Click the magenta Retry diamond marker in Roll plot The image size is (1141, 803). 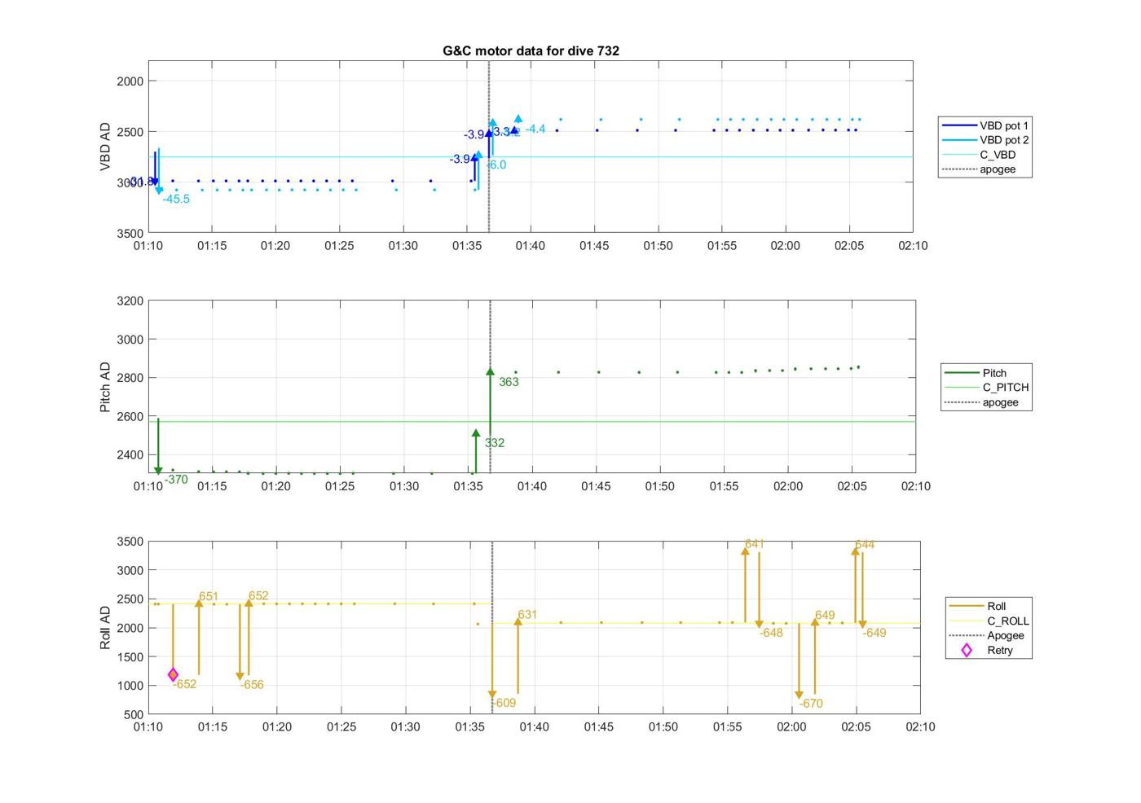pyautogui.click(x=173, y=674)
